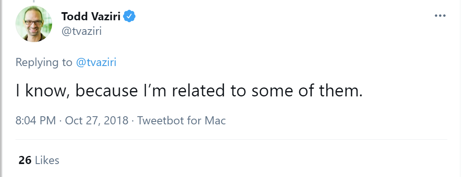The image size is (462, 177).
Task: Click the word "Mac" in the source label
Action: pyautogui.click(x=215, y=121)
